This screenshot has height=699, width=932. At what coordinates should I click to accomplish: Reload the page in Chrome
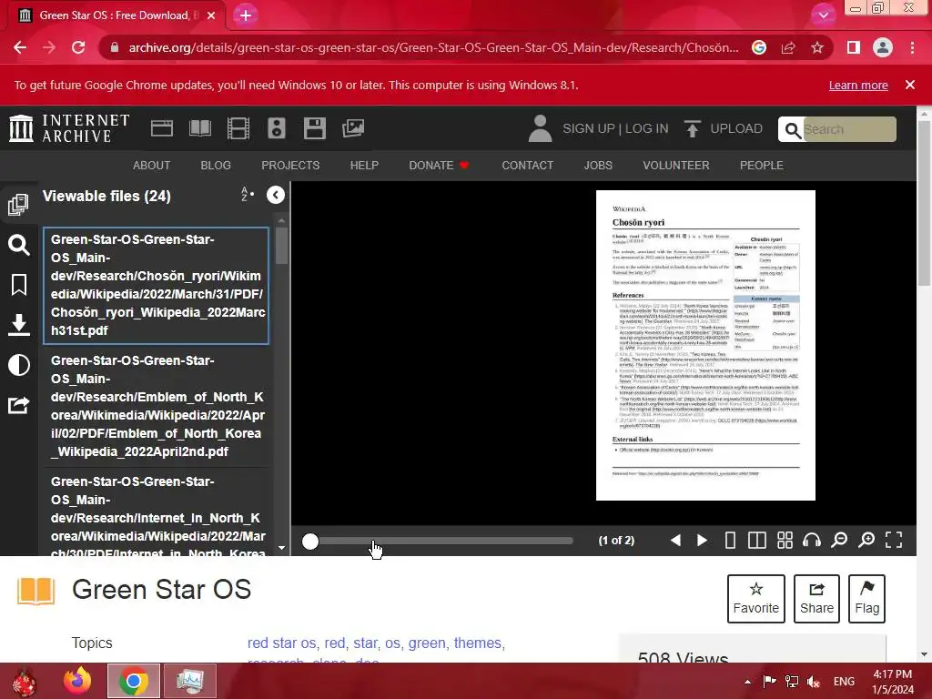coord(78,47)
